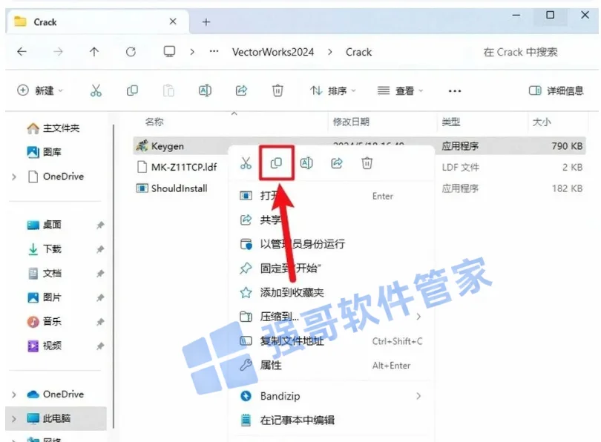Open a new tab with plus button
Viewport: 601px width, 442px height.
206,22
